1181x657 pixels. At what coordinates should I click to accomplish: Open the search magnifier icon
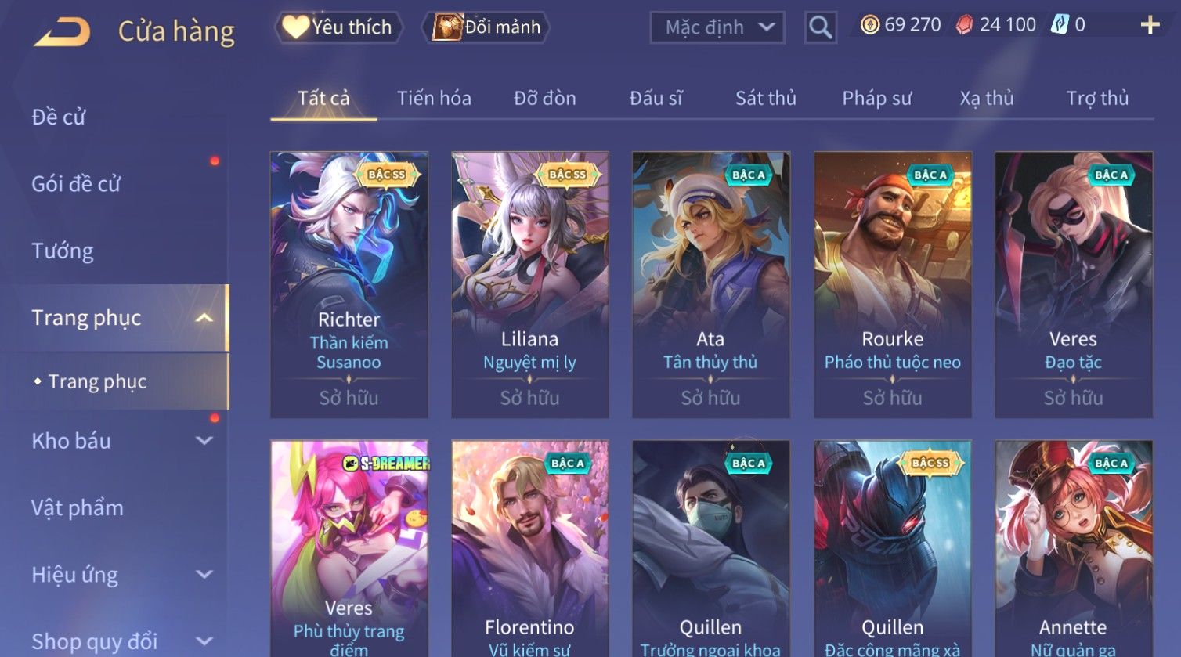click(x=820, y=27)
